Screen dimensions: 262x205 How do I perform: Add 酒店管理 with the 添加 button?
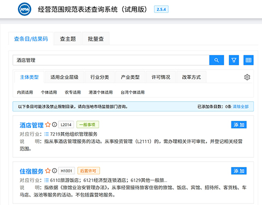239,125
